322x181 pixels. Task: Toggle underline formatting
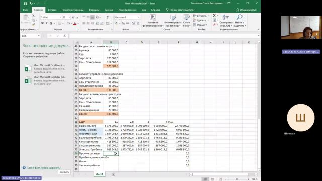click(51, 23)
